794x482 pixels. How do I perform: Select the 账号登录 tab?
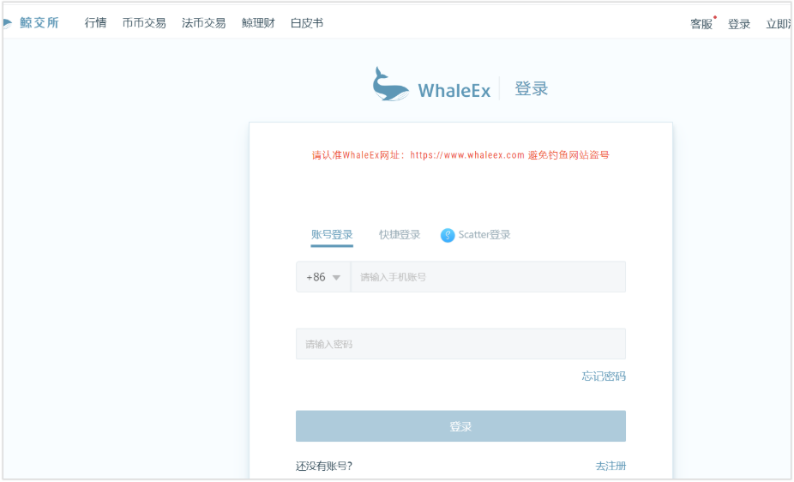[332, 235]
